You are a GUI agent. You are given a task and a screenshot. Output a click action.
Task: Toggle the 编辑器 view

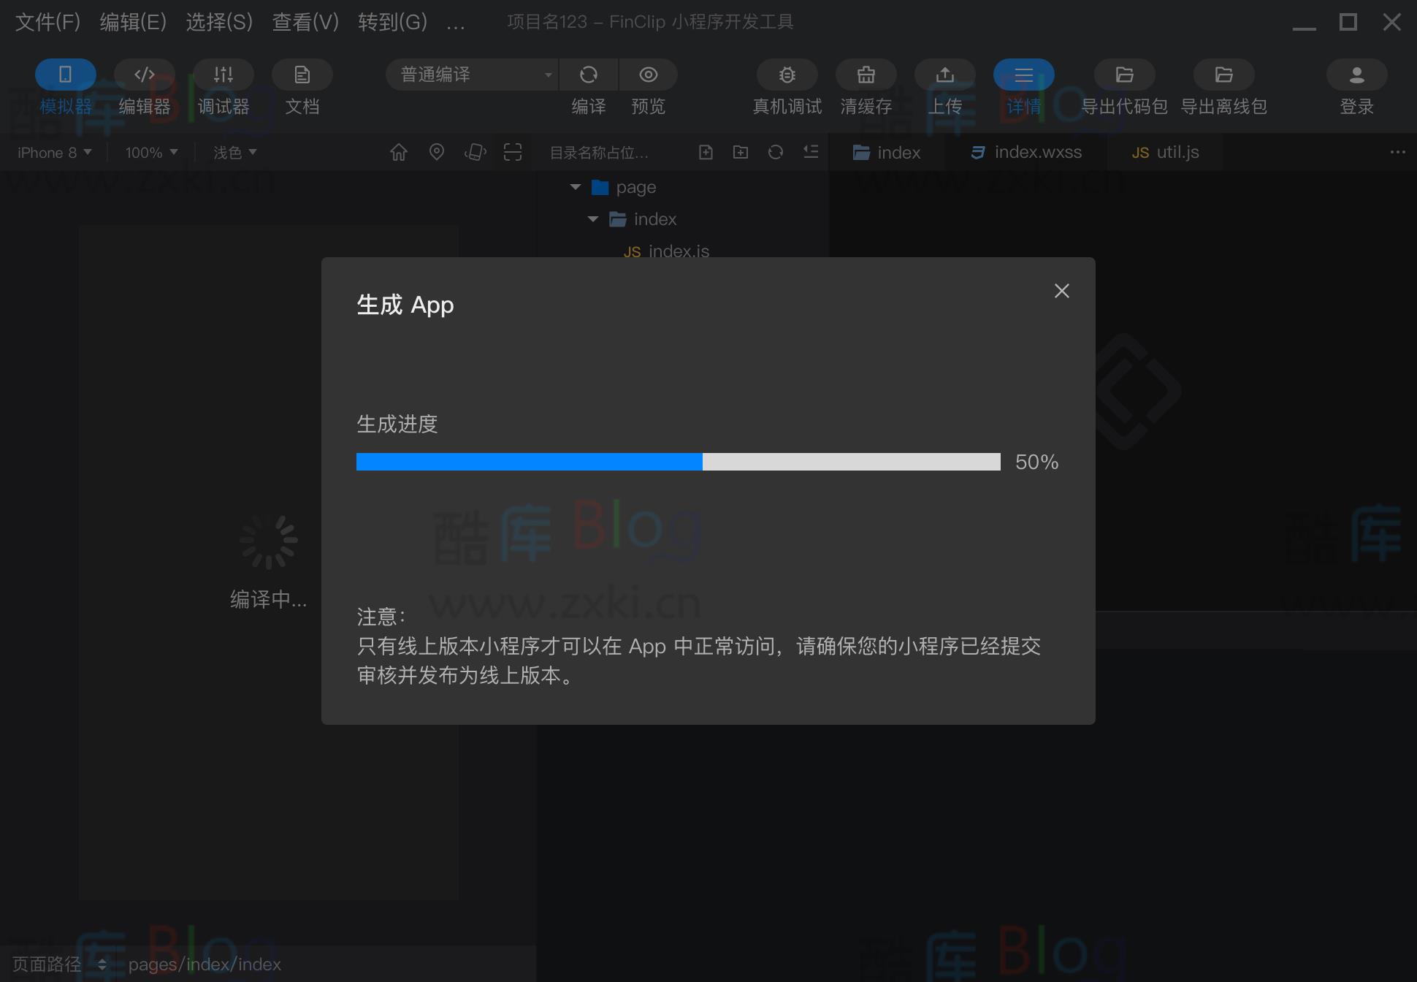click(x=144, y=88)
